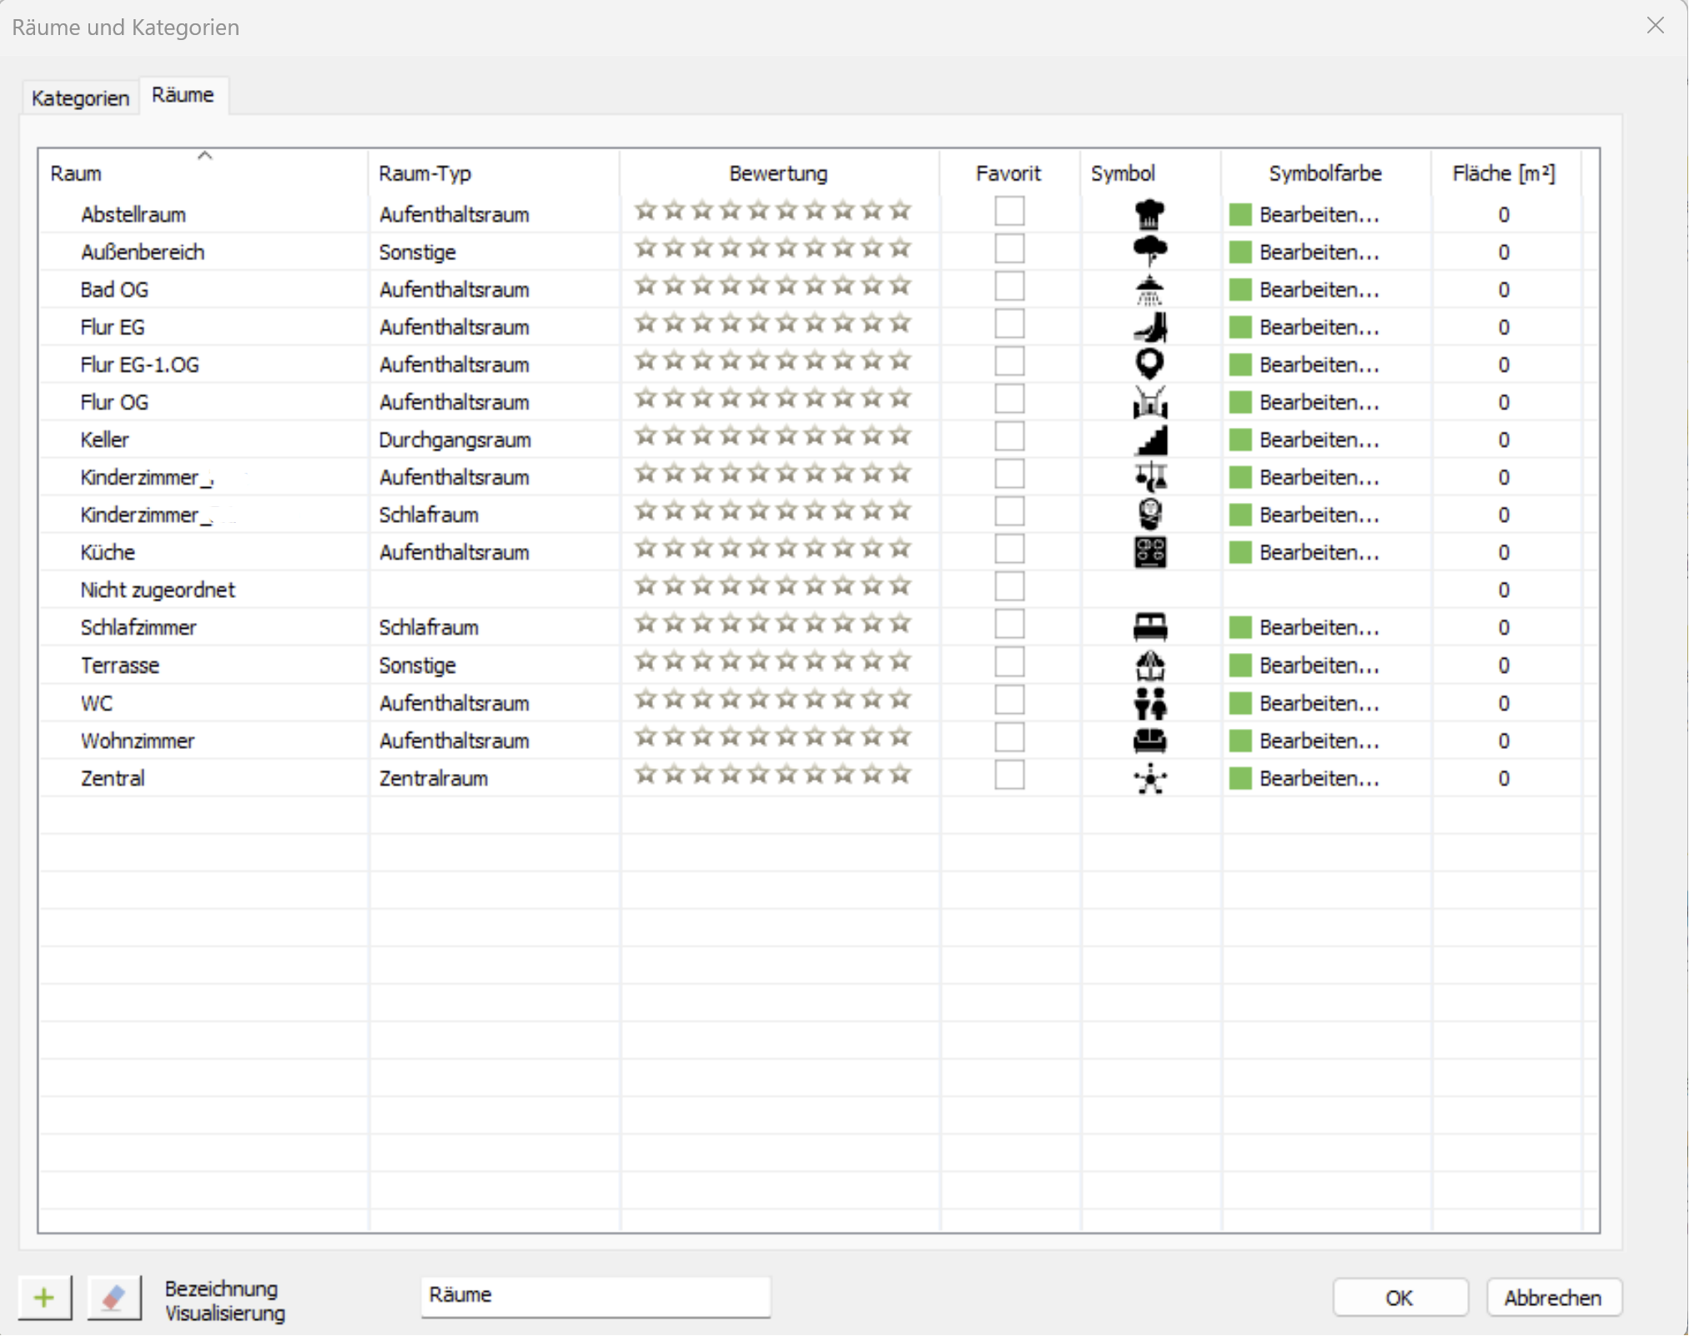Change Raum-Typ of Zentral from Zentralraum
The width and height of the screenshot is (1689, 1336).
pyautogui.click(x=494, y=778)
